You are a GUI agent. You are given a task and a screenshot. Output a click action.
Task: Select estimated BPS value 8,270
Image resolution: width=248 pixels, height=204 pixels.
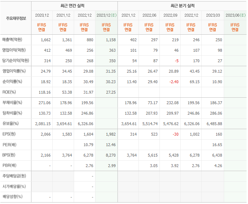(x=111, y=155)
